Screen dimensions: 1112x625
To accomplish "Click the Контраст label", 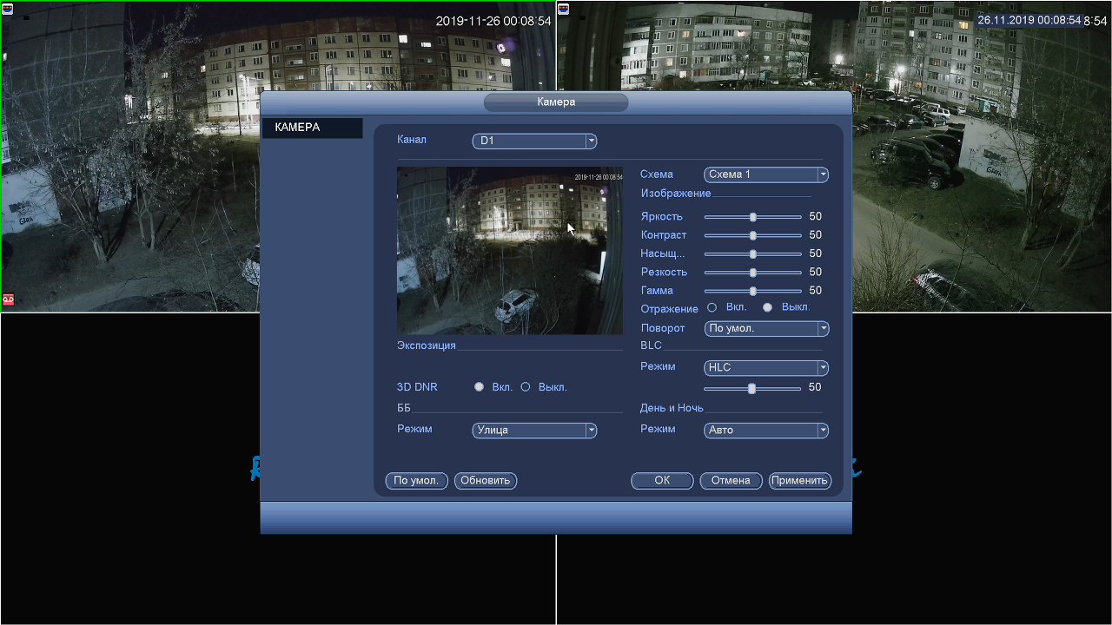I will click(x=664, y=235).
